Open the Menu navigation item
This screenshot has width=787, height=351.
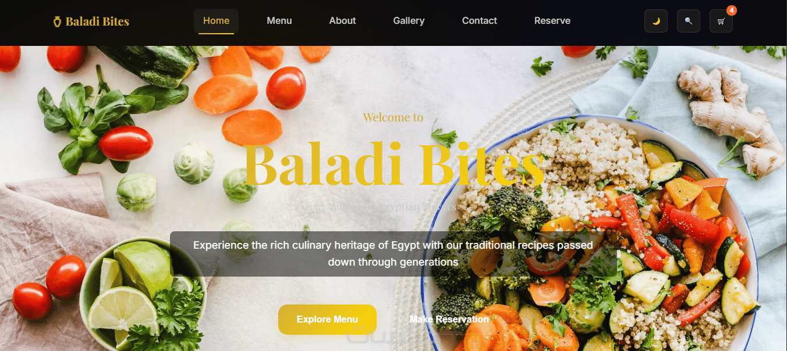279,21
